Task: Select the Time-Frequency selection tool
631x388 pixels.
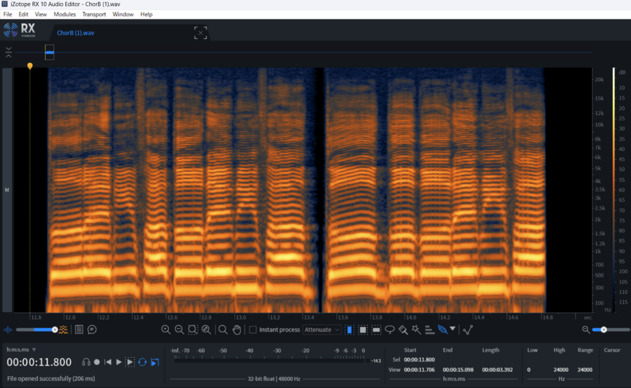Action: click(x=363, y=329)
